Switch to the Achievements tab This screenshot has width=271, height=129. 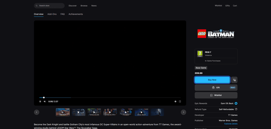pyautogui.click(x=76, y=14)
